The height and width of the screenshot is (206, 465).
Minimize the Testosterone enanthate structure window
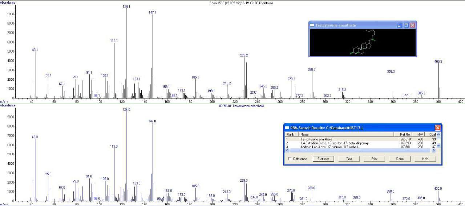click(x=400, y=25)
